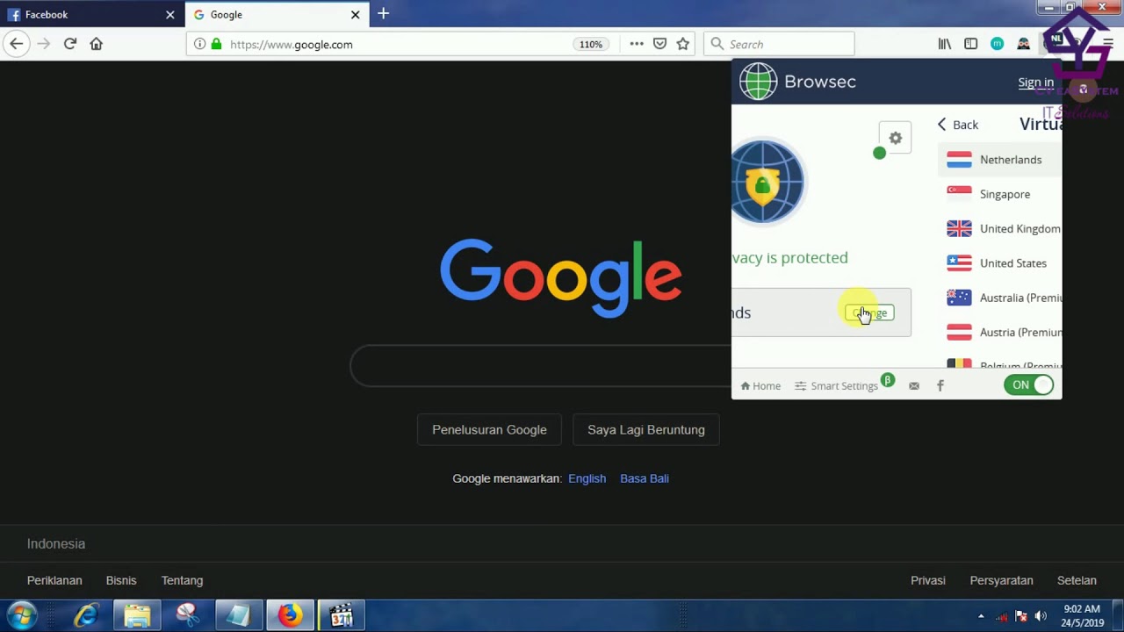This screenshot has width=1124, height=632.
Task: Click the address bar URL
Action: coord(292,44)
